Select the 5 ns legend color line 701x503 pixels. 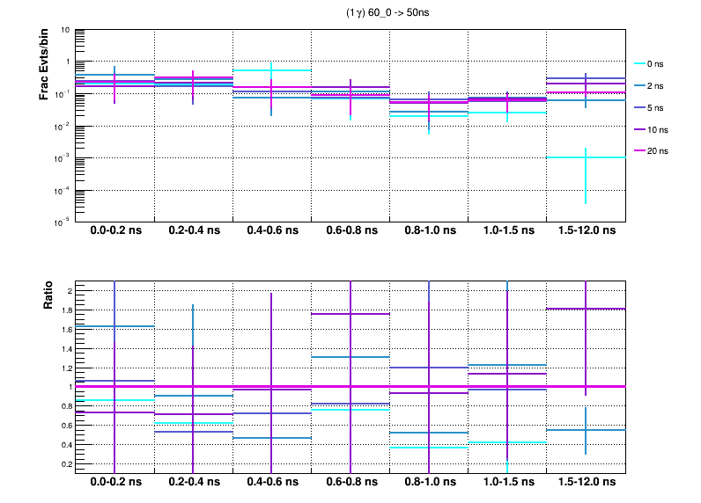(x=639, y=107)
